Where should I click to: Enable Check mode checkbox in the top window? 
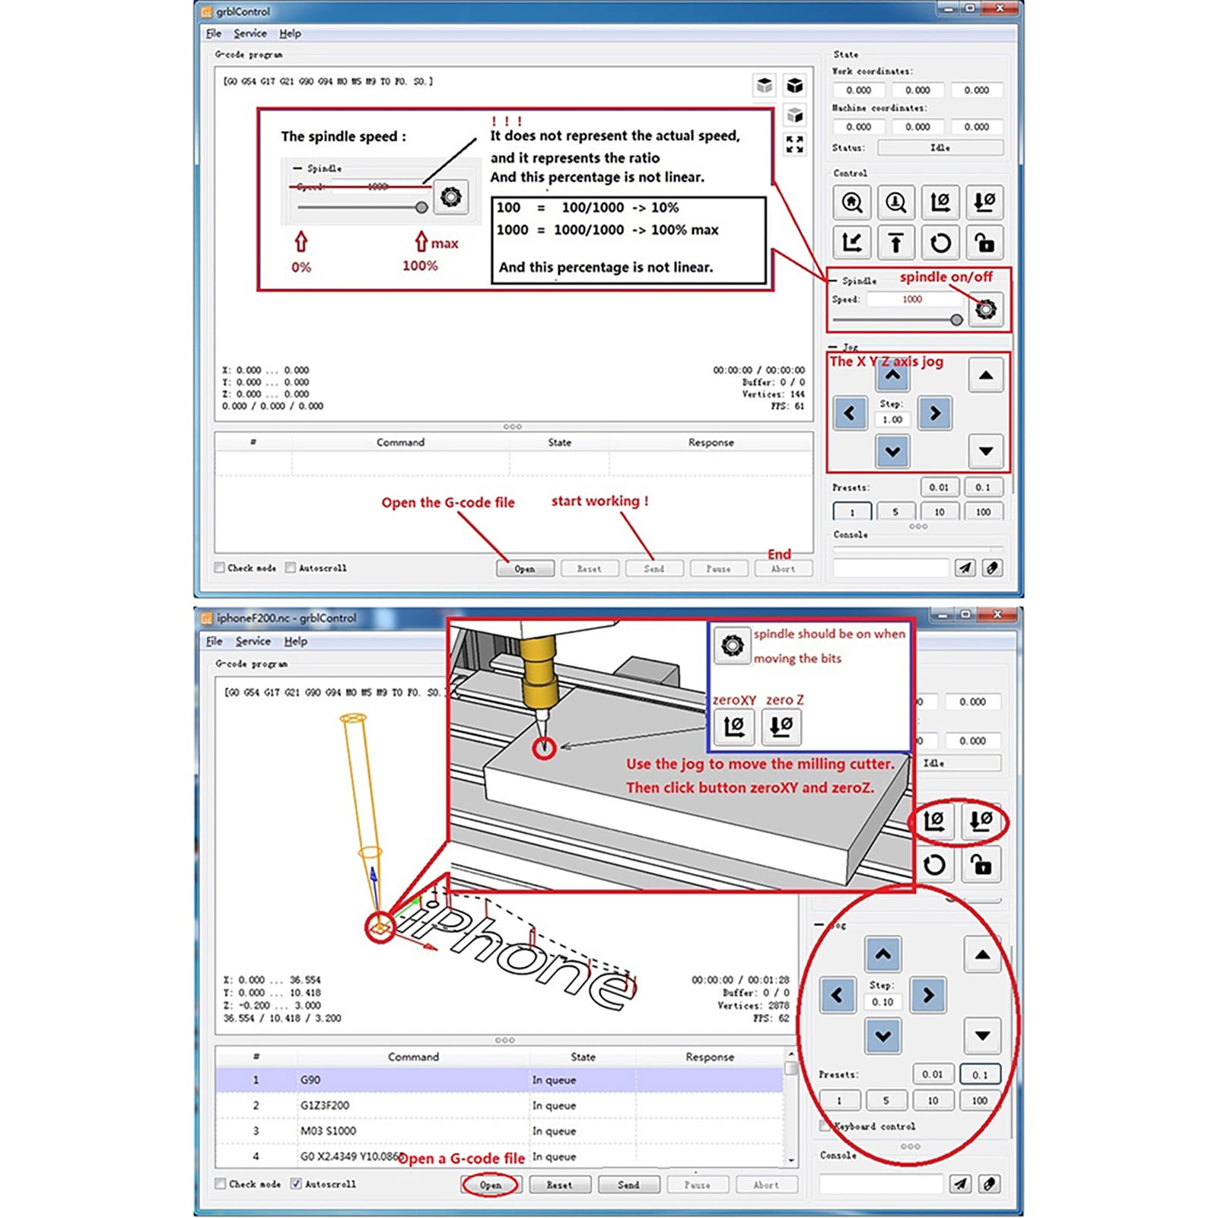coord(220,568)
